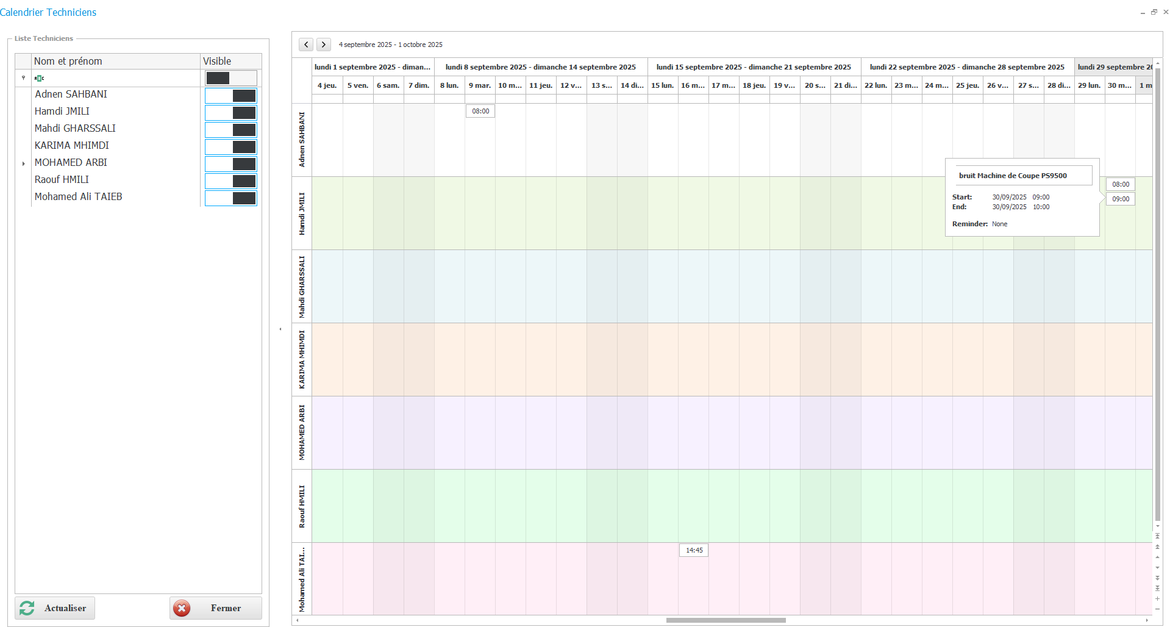Toggle visibility for Adnen SAHBANI
Screen dimensions: 1170x627
pyautogui.click(x=230, y=96)
